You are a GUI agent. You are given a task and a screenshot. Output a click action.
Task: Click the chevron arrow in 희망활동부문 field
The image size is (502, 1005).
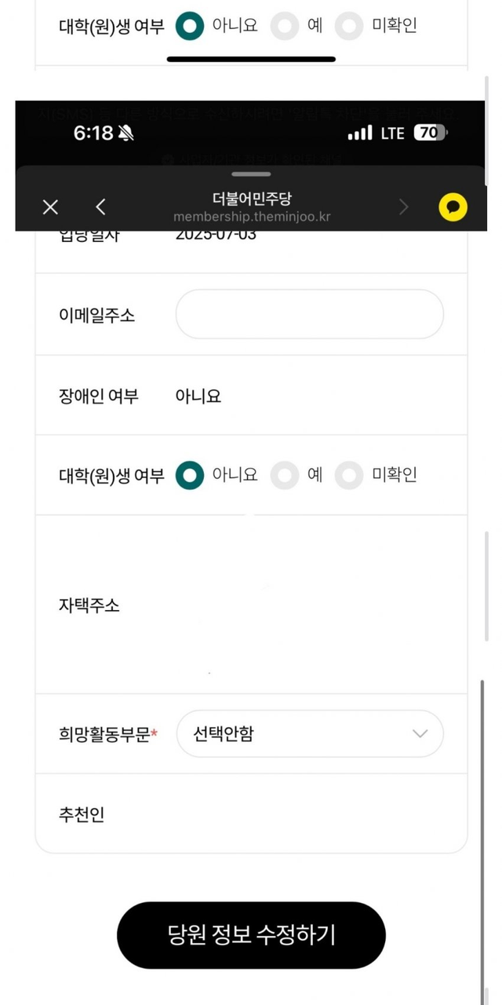[420, 734]
